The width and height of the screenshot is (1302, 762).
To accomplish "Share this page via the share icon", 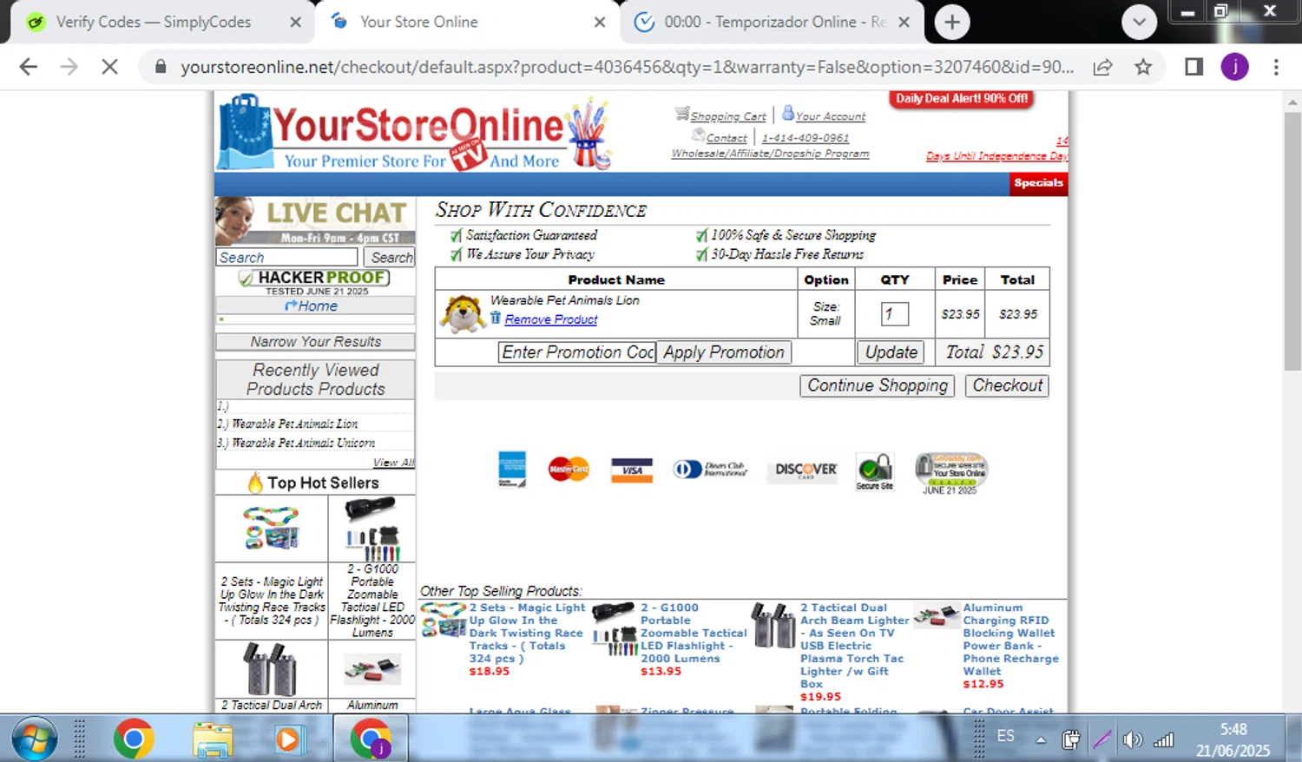I will click(1102, 67).
